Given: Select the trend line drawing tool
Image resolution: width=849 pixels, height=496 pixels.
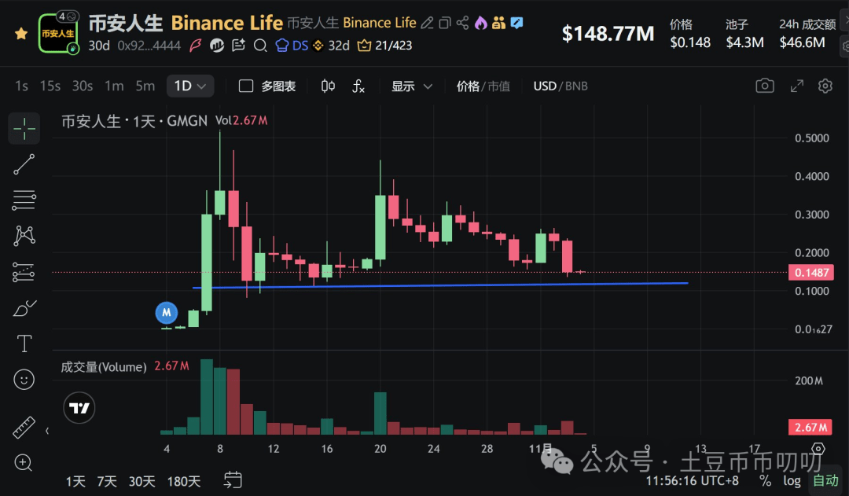Looking at the screenshot, I should [24, 164].
